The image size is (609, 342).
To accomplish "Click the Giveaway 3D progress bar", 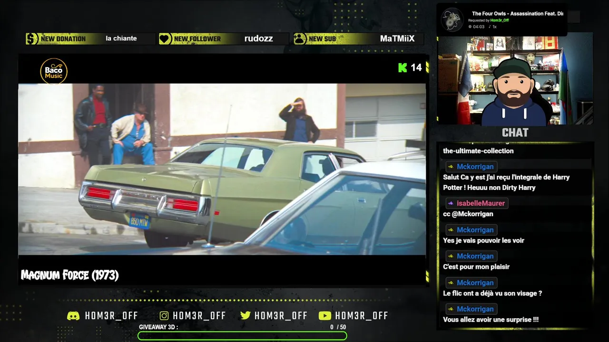I will (242, 336).
